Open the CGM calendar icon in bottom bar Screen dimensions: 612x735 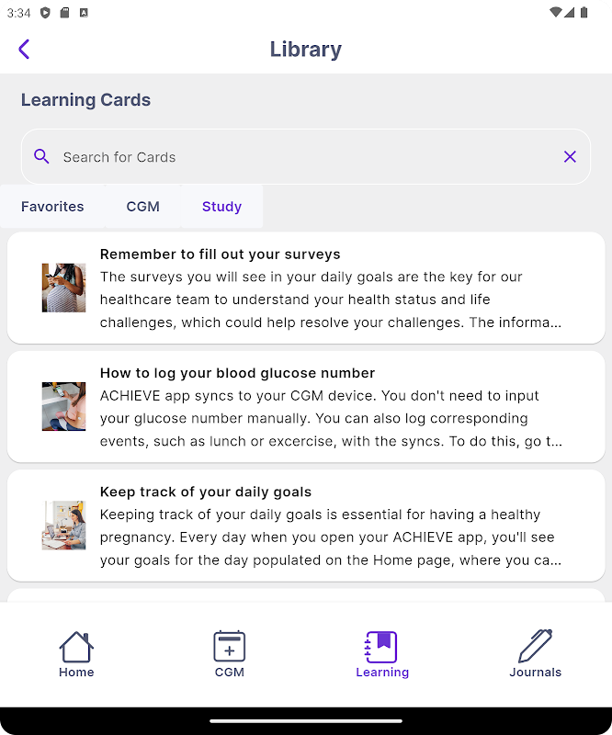click(230, 647)
